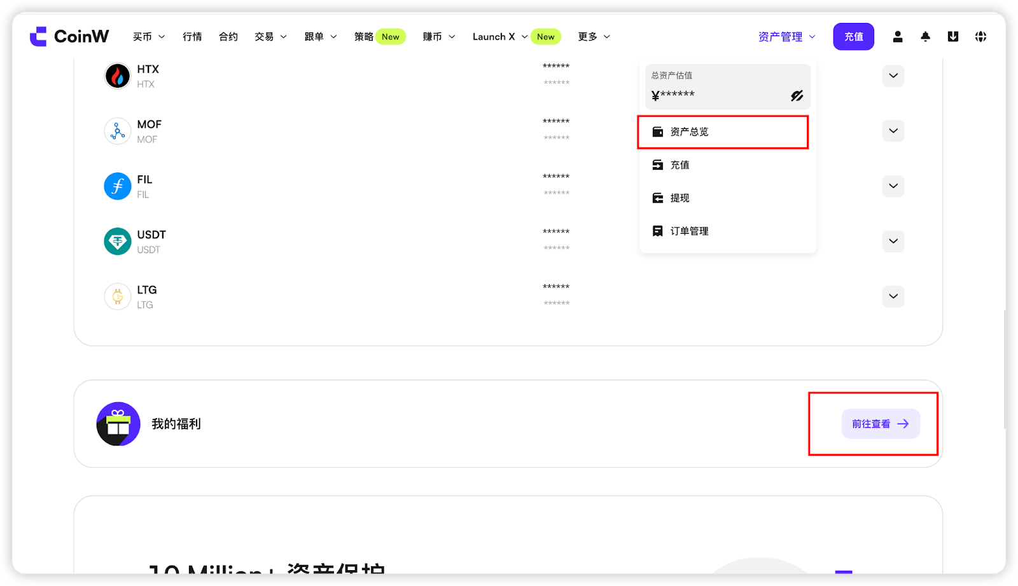Image resolution: width=1018 pixels, height=586 pixels.
Task: Go to the 行情 page
Action: coord(192,37)
